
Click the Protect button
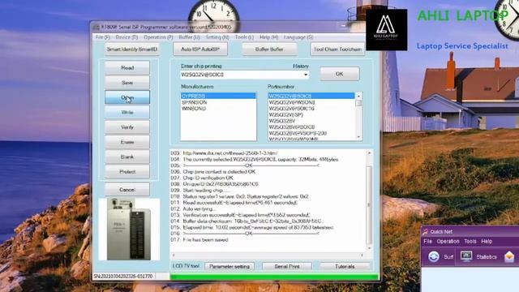pyautogui.click(x=127, y=171)
